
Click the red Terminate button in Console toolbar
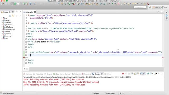click(123, 74)
